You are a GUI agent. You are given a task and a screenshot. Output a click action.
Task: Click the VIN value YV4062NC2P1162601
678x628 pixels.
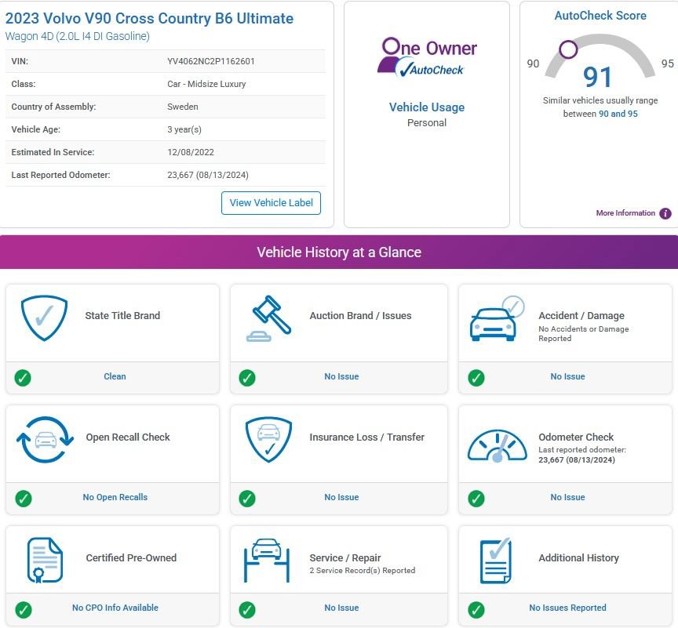[211, 61]
